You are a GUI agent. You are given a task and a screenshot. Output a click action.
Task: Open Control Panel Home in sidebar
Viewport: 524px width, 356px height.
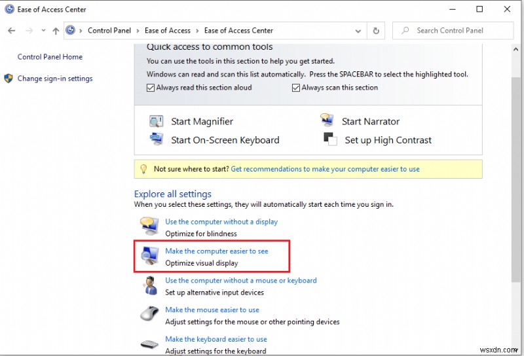[x=50, y=57]
